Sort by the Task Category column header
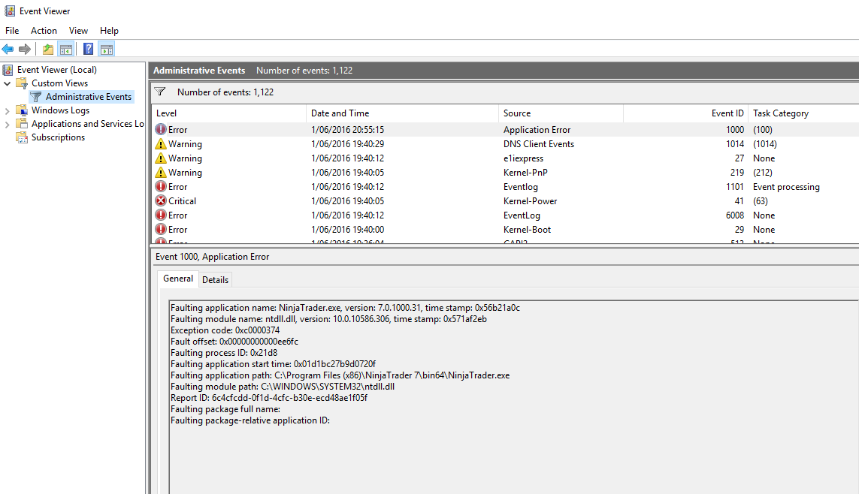The image size is (859, 494). coord(803,113)
